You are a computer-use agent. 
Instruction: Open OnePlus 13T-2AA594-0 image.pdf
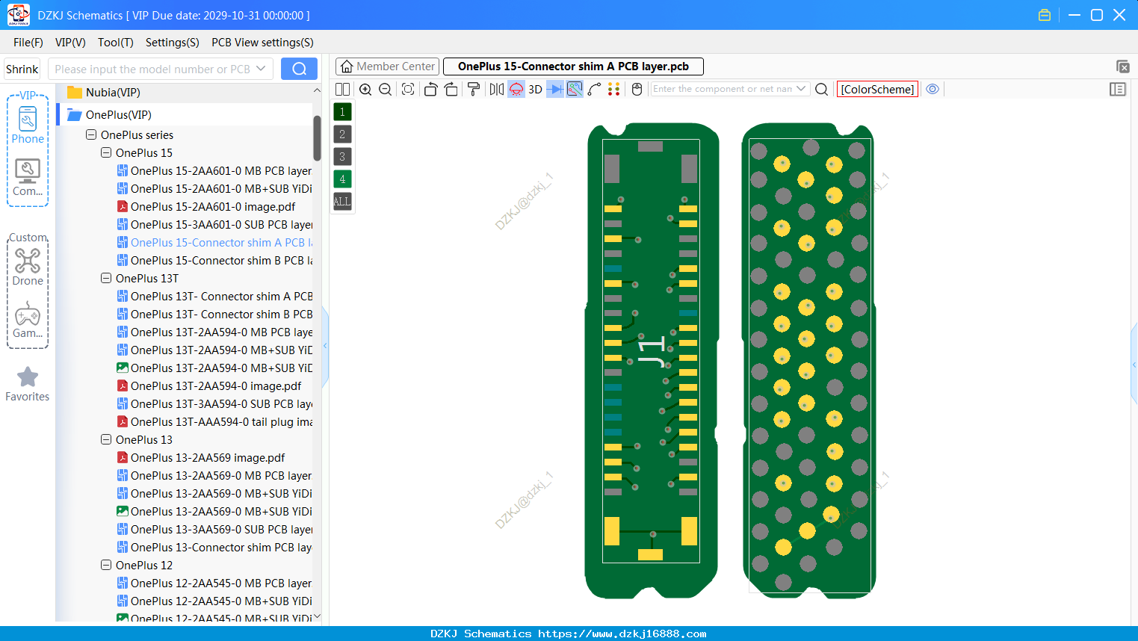(x=216, y=386)
